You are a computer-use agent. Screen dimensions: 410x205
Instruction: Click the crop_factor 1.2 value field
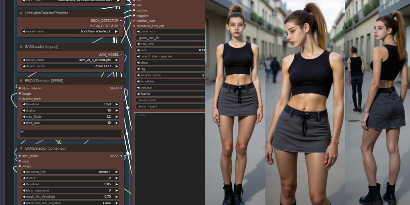[x=71, y=116]
